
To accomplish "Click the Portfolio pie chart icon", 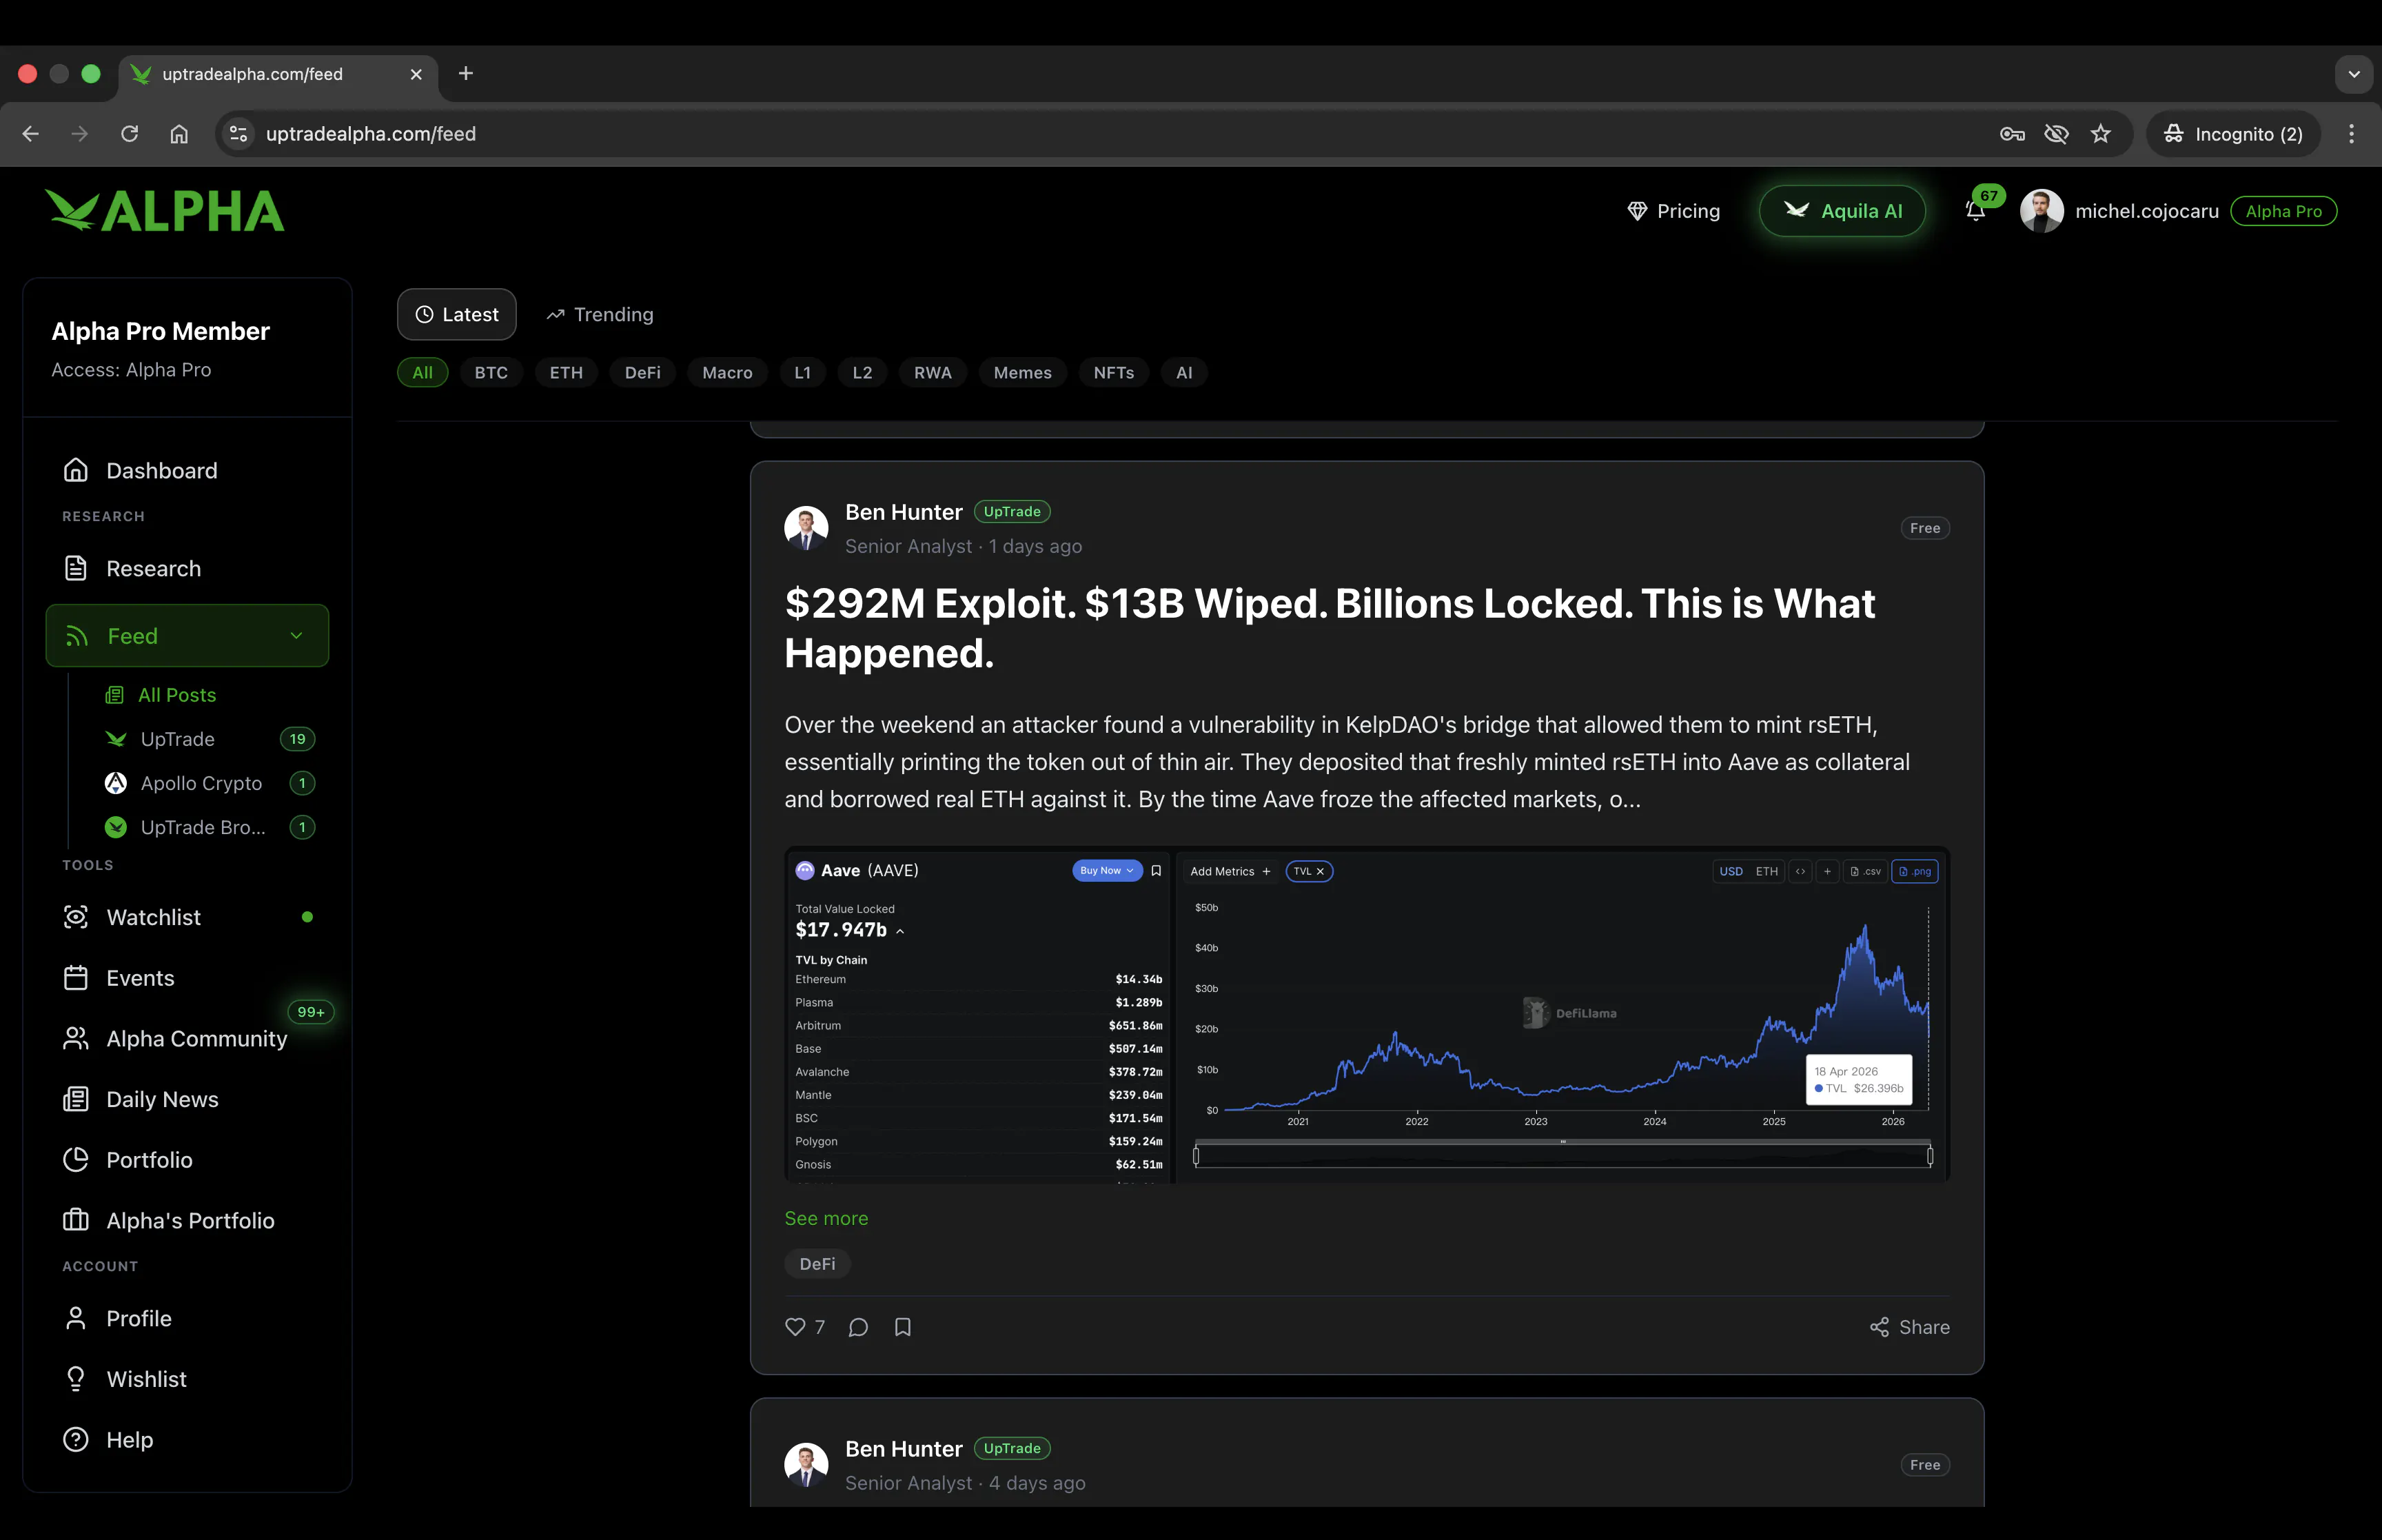I will [76, 1160].
